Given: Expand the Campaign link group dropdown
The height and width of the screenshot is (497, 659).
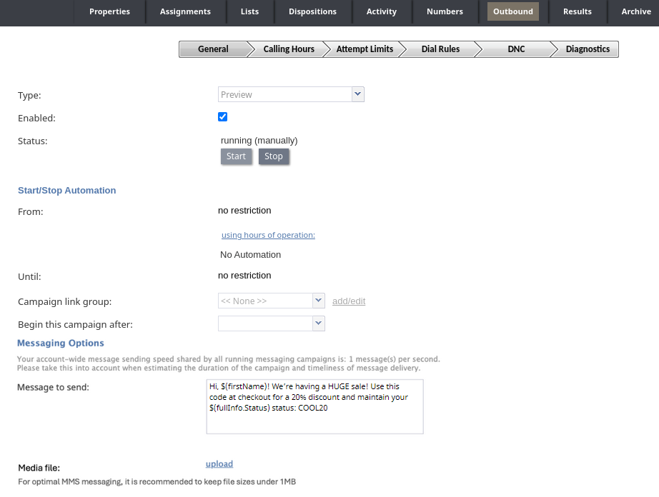Looking at the screenshot, I should (x=271, y=301).
